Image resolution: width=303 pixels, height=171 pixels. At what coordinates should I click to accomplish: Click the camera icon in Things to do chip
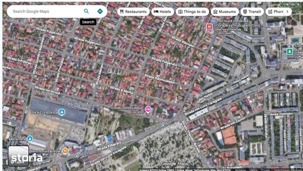(x=180, y=12)
